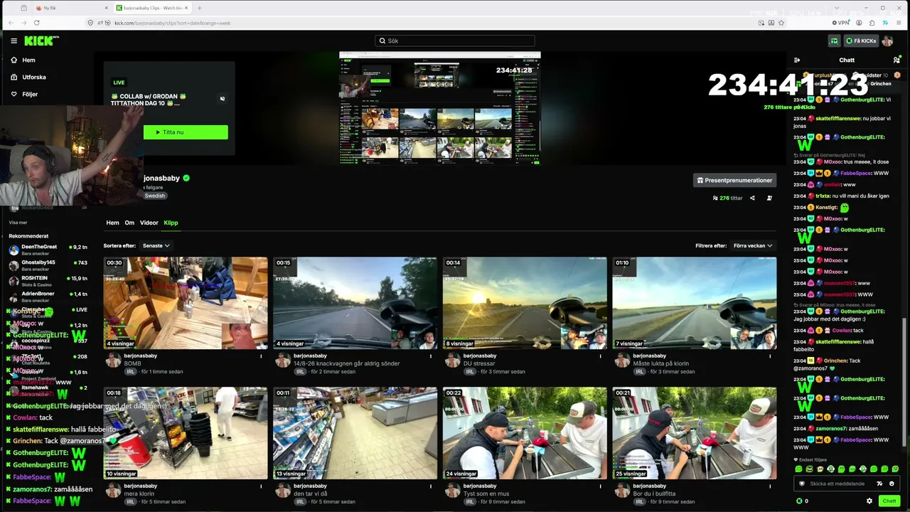Open AdrienBroner recommended channel
This screenshot has width=910, height=512.
tap(48, 297)
